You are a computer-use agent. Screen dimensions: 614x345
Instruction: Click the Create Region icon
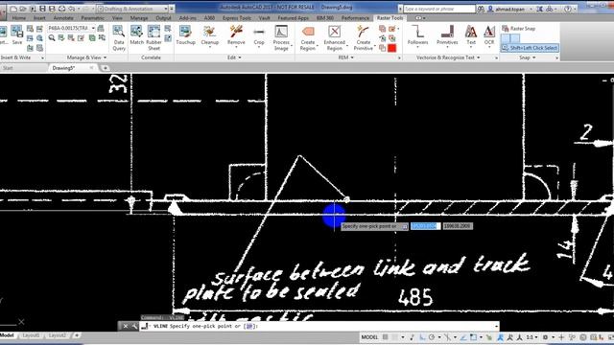pyautogui.click(x=308, y=32)
